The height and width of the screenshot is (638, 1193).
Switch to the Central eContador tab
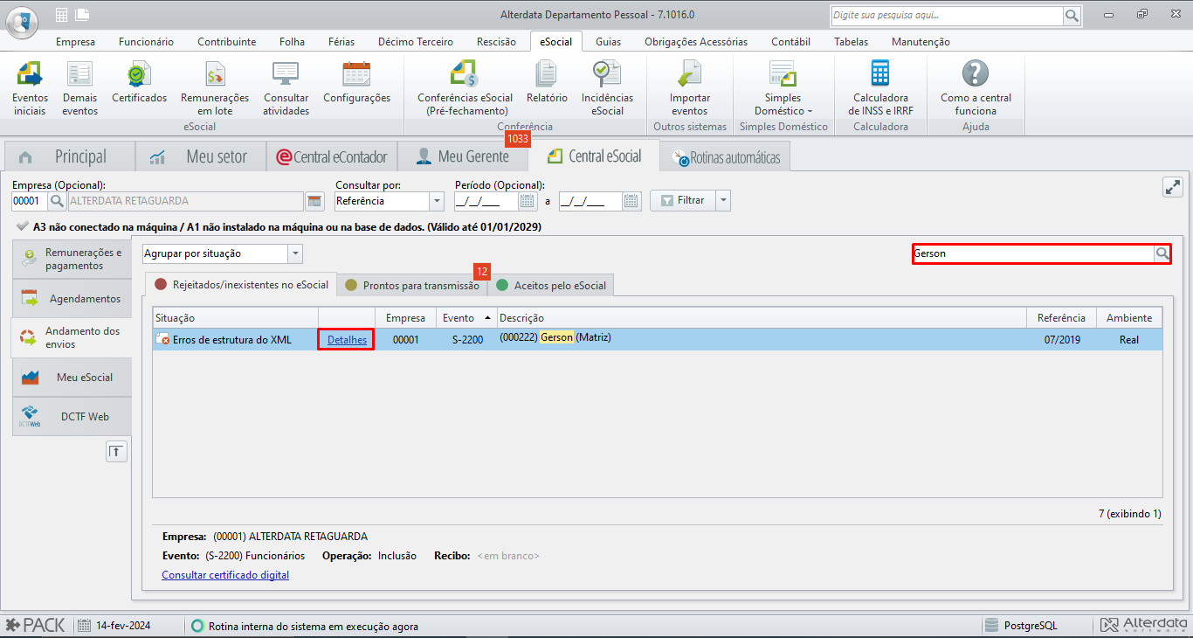coord(332,156)
